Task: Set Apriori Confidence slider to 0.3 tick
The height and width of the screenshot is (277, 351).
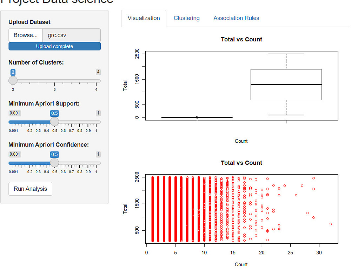Action: pyautogui.click(x=38, y=163)
